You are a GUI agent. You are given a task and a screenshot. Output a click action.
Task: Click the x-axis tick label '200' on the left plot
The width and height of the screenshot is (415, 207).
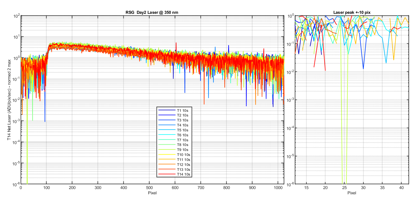tap(72, 188)
